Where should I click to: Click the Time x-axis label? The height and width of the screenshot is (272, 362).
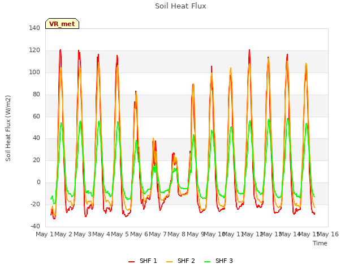point(320,243)
